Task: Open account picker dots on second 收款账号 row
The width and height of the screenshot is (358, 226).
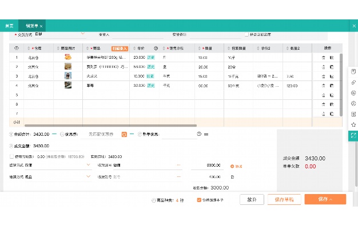Action: tap(178, 176)
